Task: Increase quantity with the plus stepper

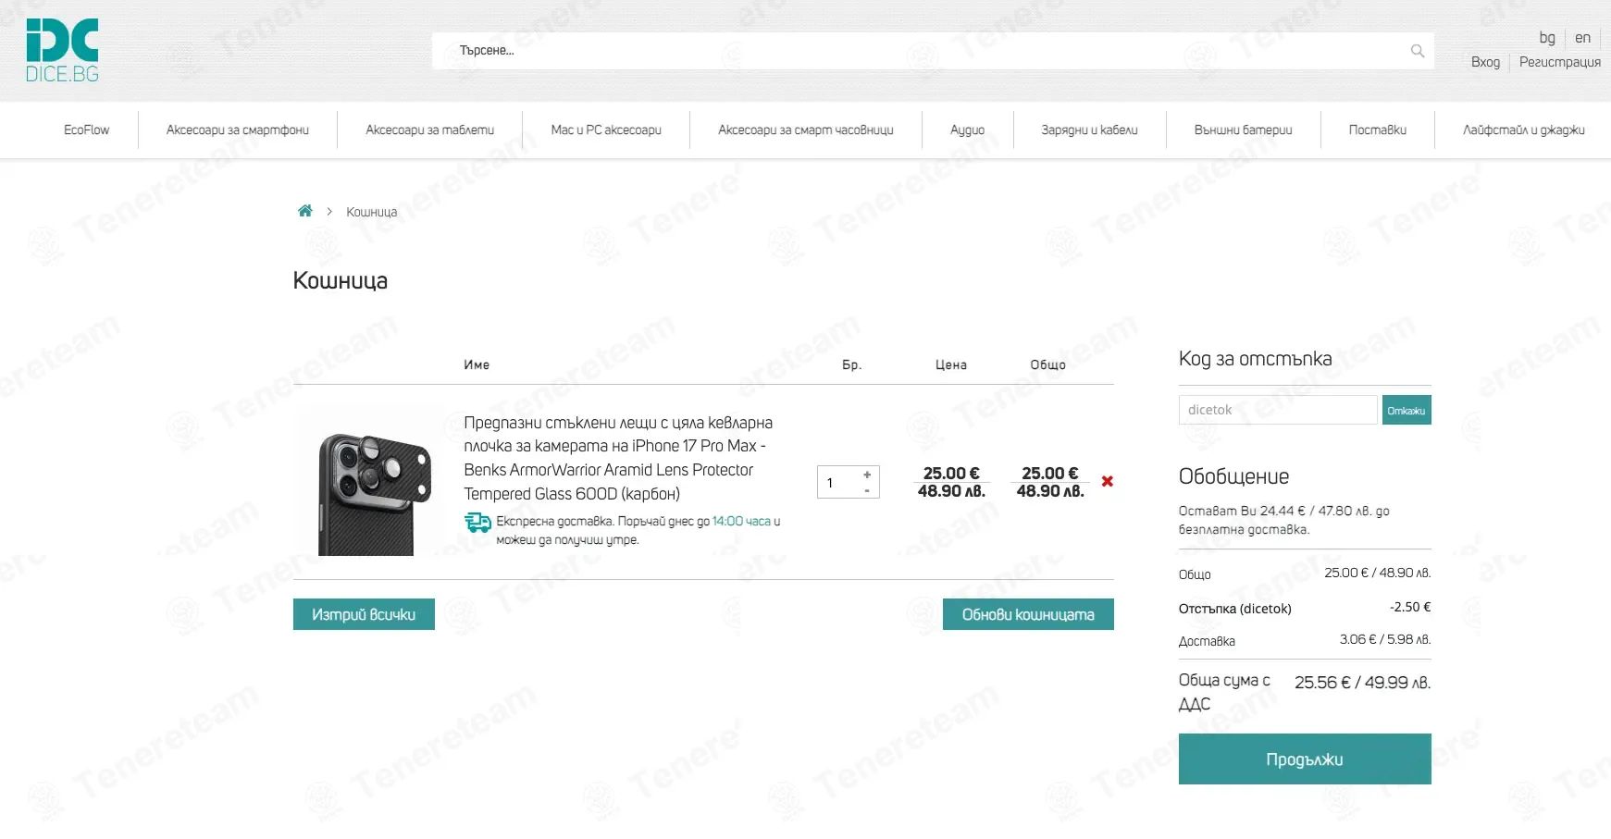Action: click(x=867, y=475)
